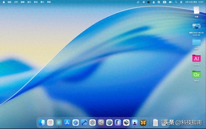Click the date and time in menu bar
Screen dimensions: 206x129
194,2
